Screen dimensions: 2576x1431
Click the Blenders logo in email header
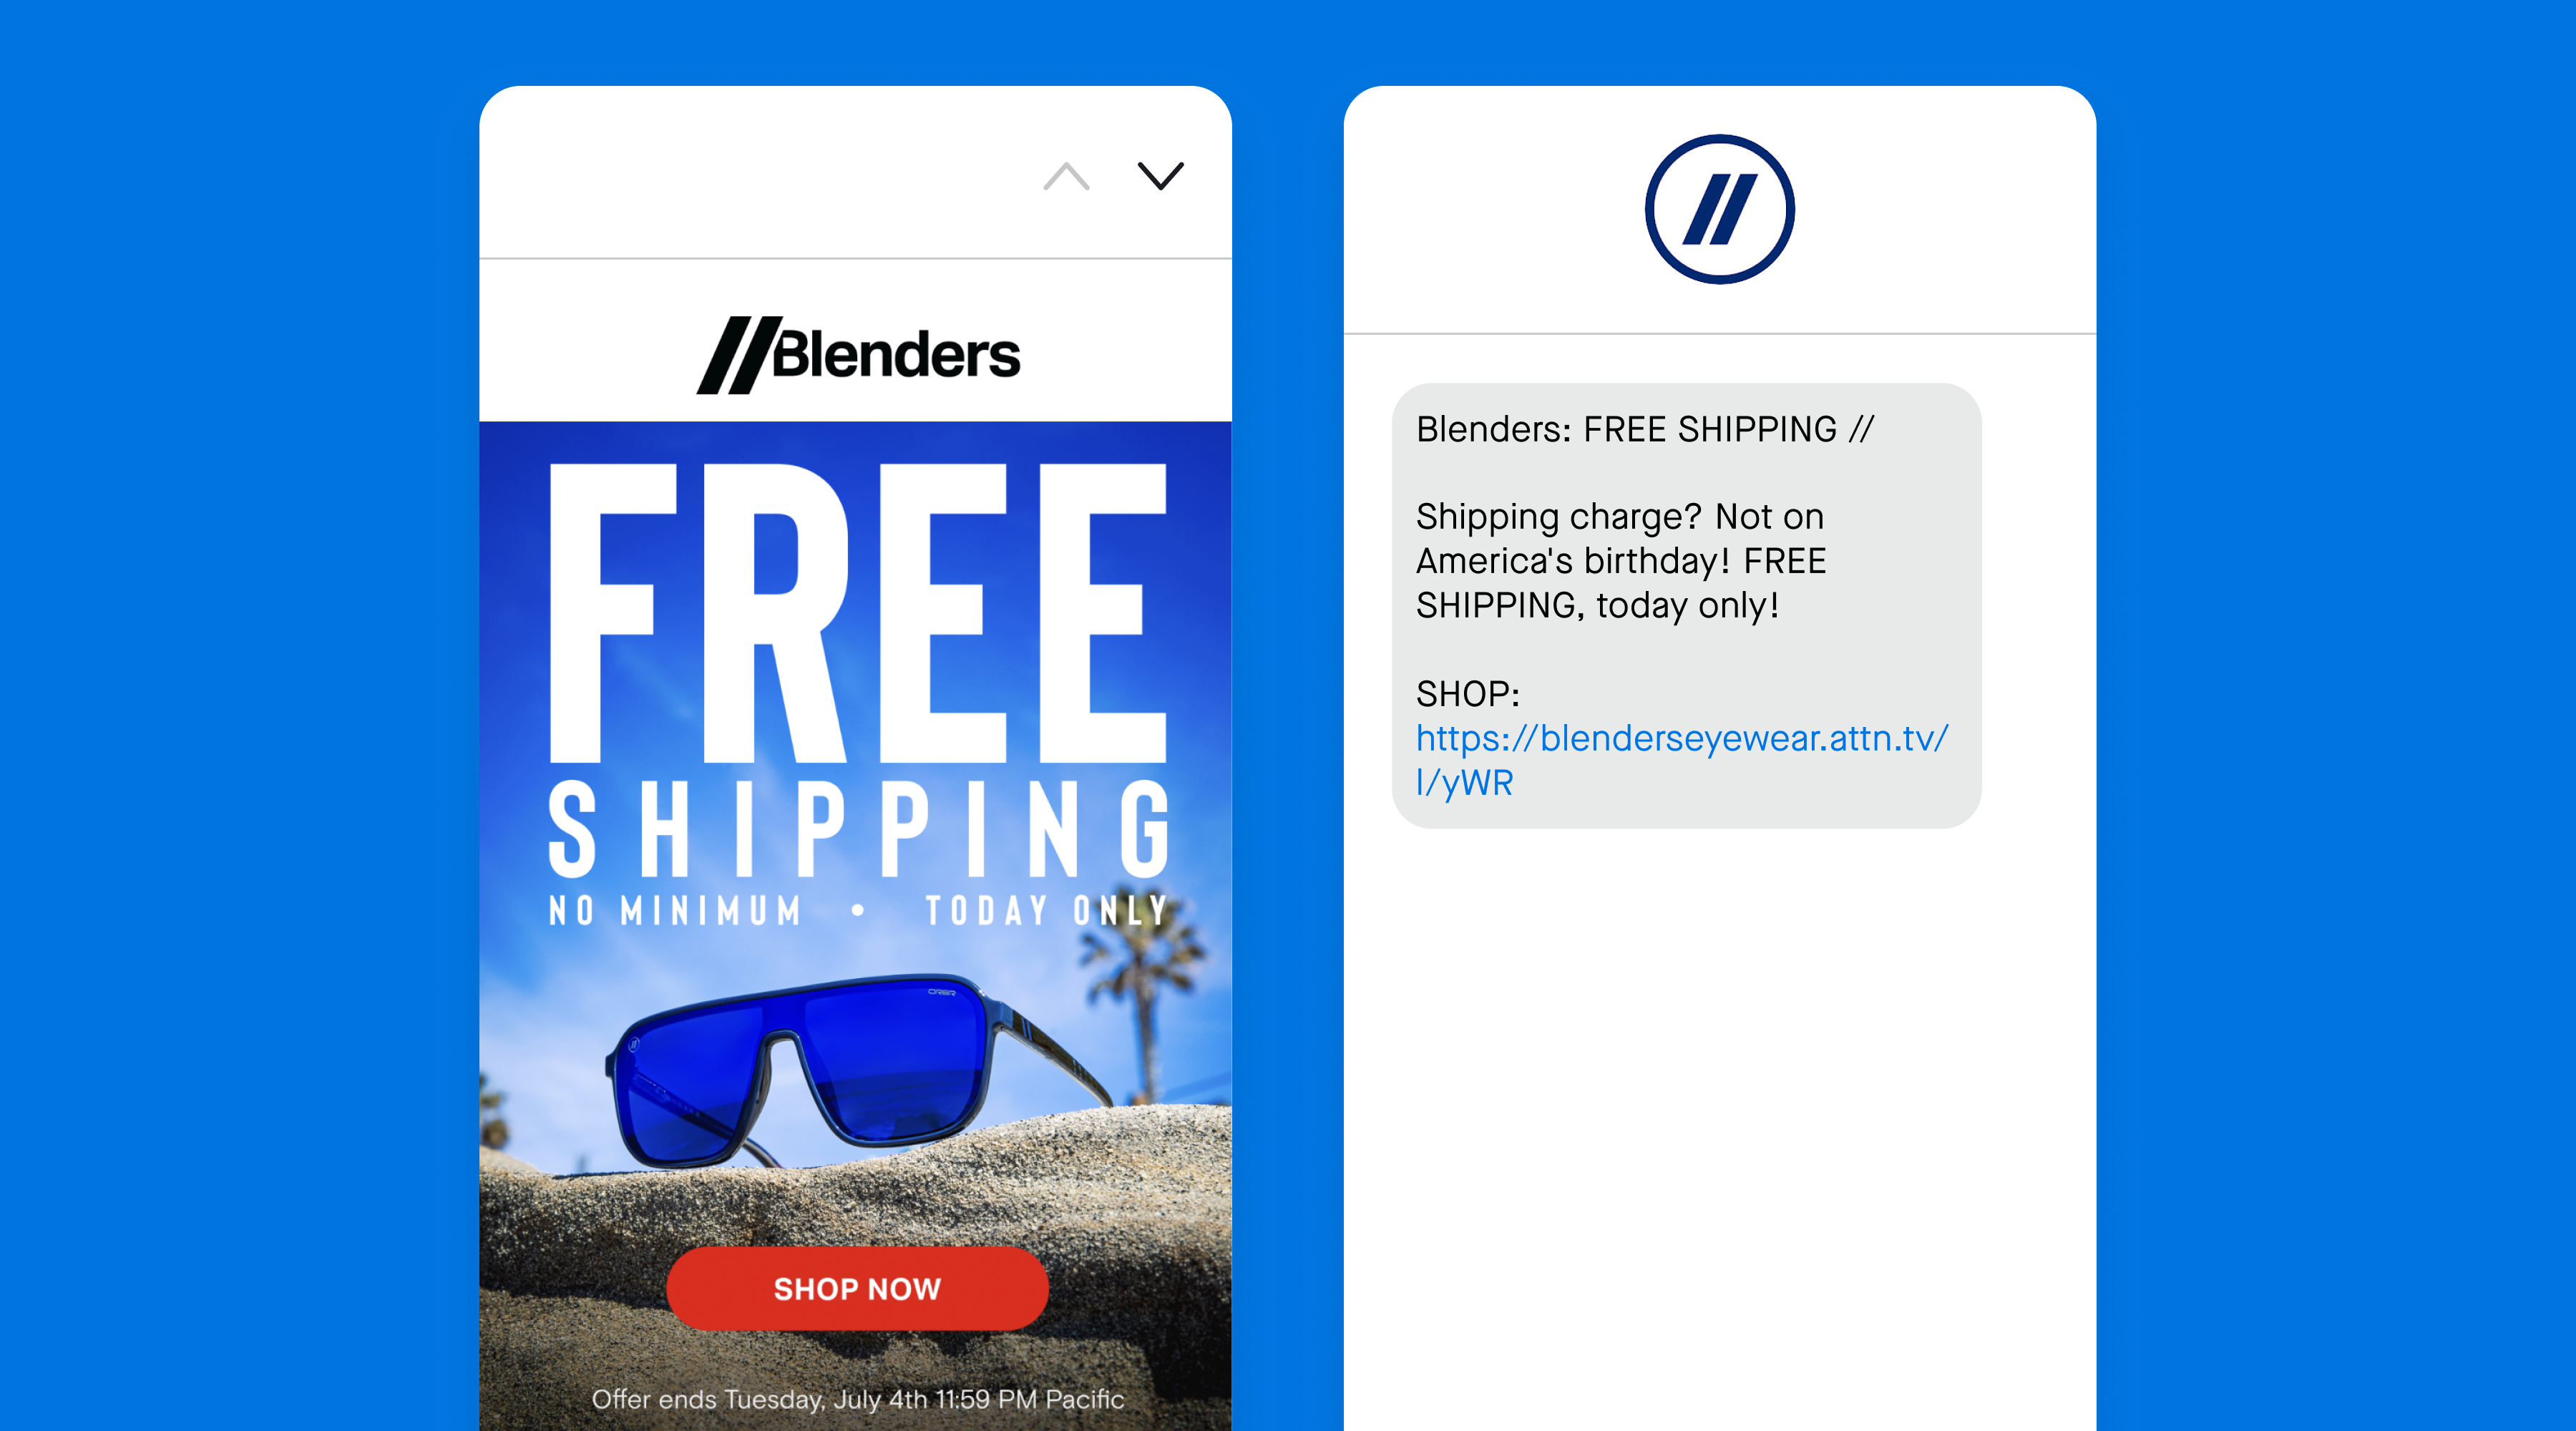[x=858, y=355]
